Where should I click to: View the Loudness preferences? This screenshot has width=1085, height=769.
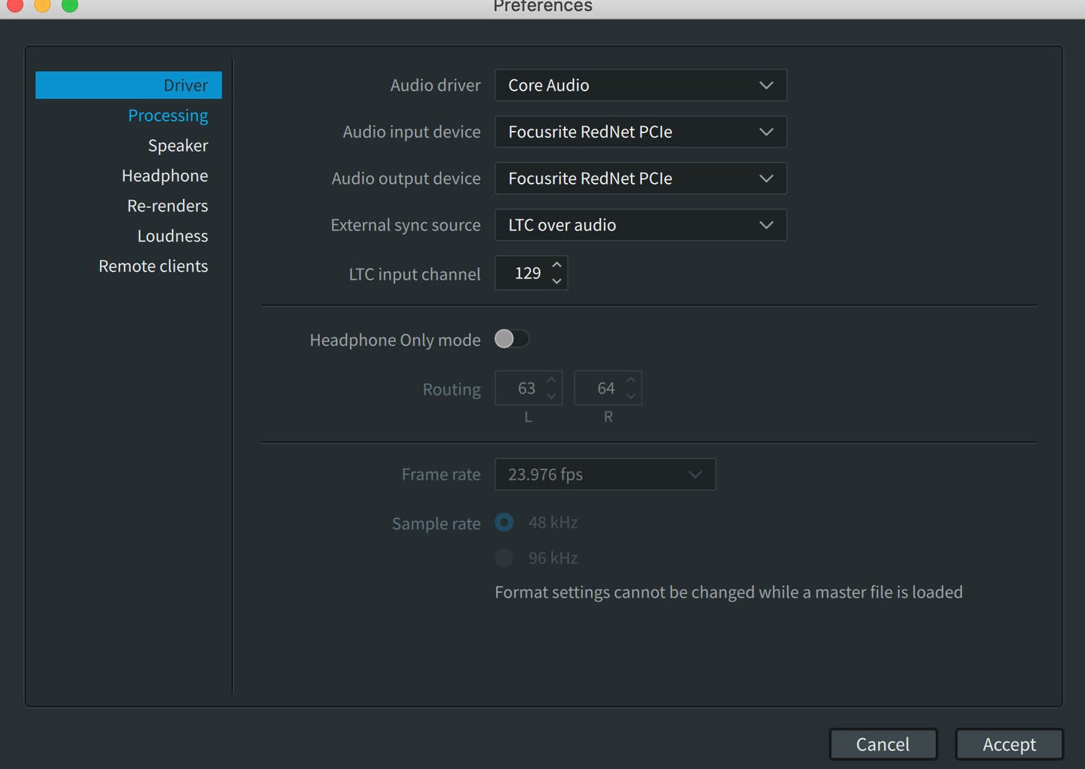[x=173, y=235]
